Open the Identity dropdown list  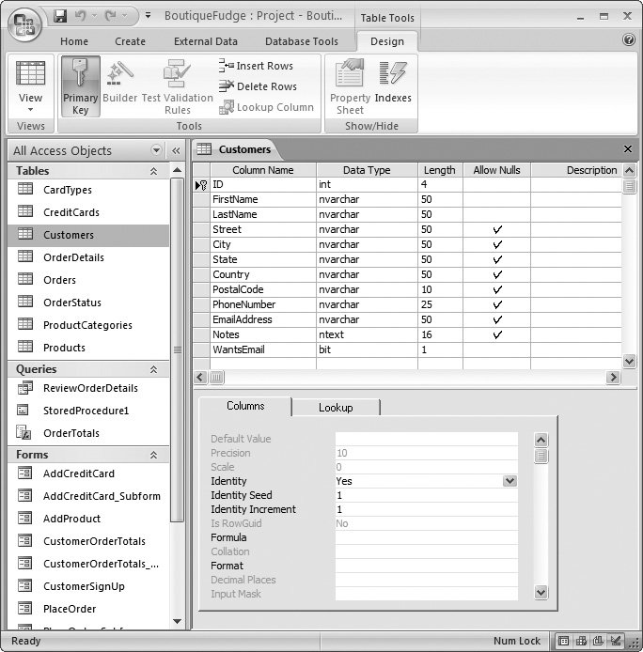point(510,481)
